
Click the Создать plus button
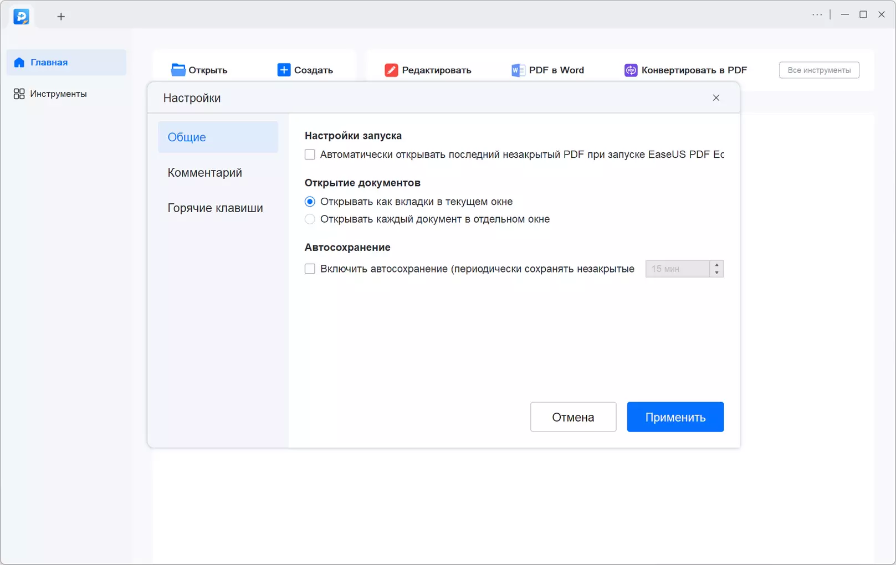click(305, 70)
